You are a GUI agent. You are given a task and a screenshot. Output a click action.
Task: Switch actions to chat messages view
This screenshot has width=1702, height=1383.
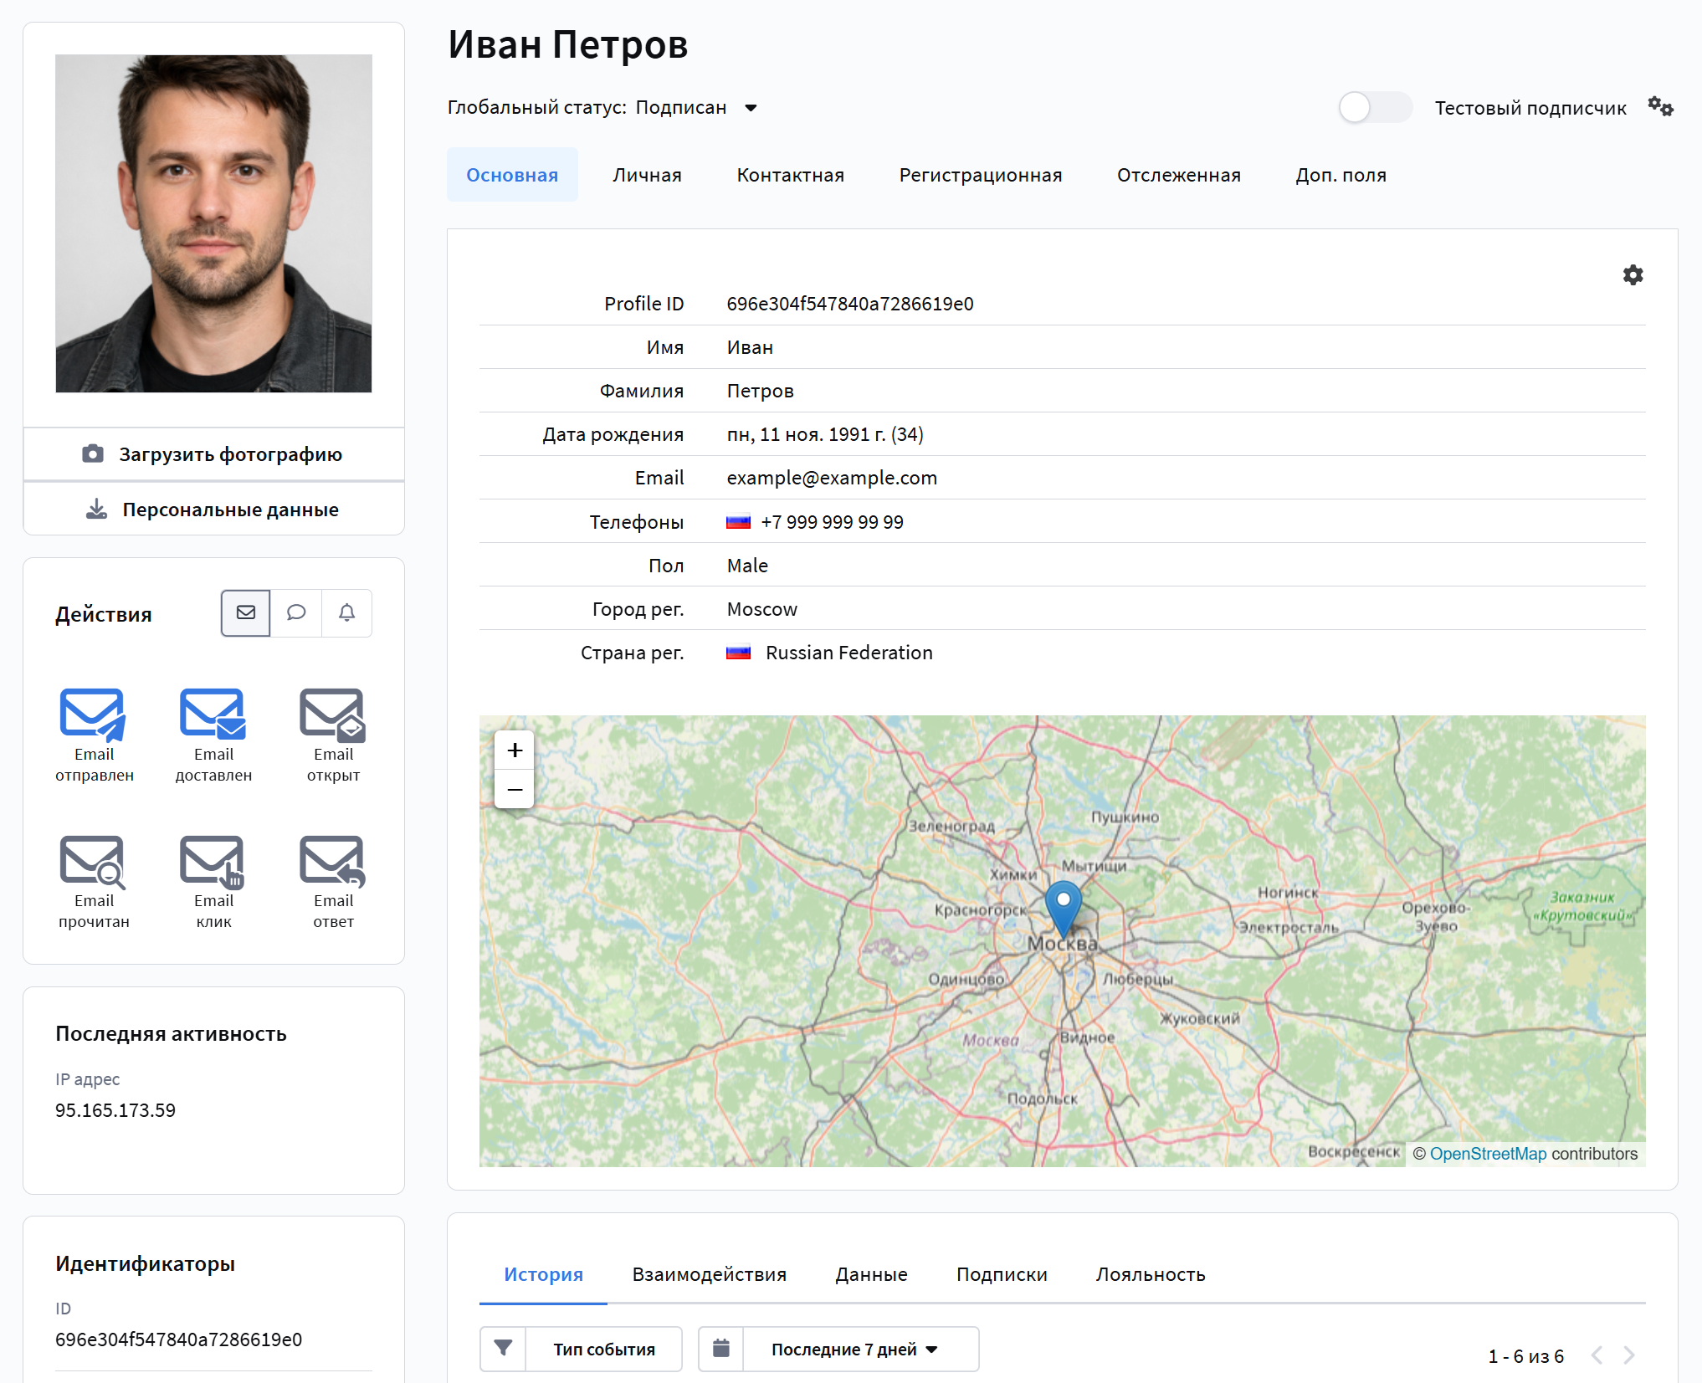(x=296, y=613)
